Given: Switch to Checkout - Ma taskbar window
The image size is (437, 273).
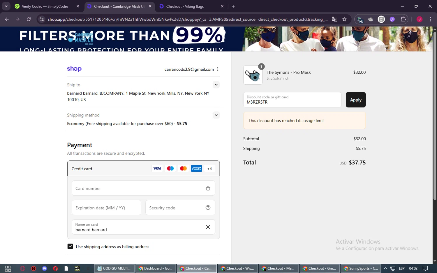Looking at the screenshot, I should [x=279, y=268].
